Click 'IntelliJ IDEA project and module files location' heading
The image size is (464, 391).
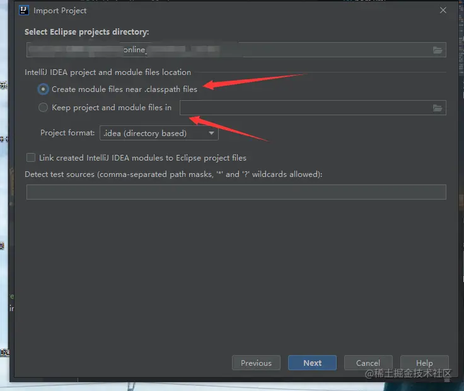coord(108,72)
